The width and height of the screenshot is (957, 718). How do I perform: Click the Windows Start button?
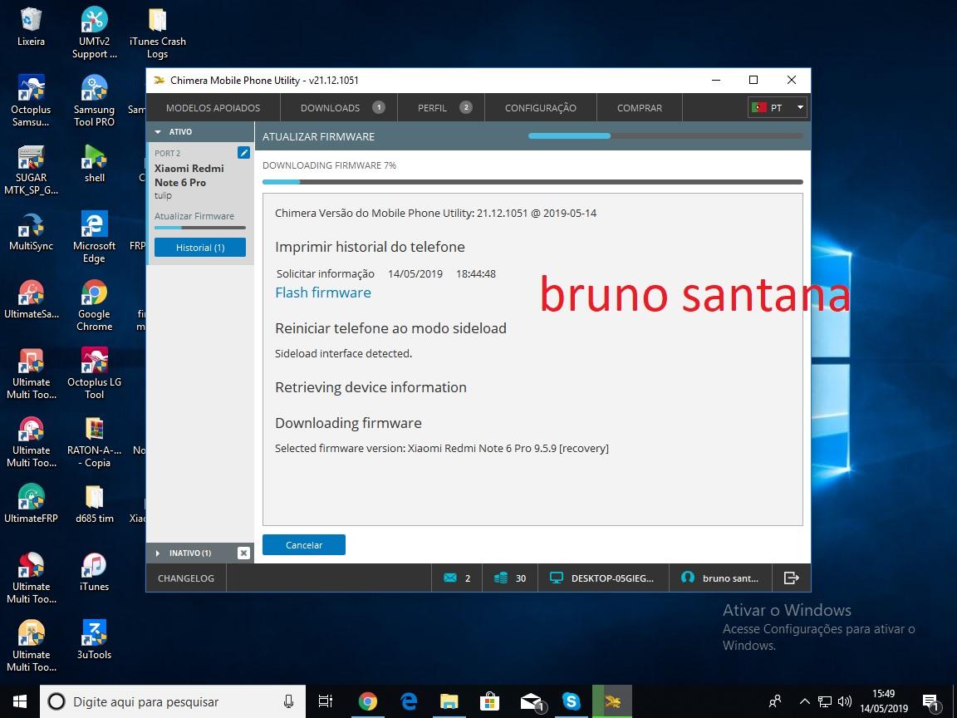[20, 701]
